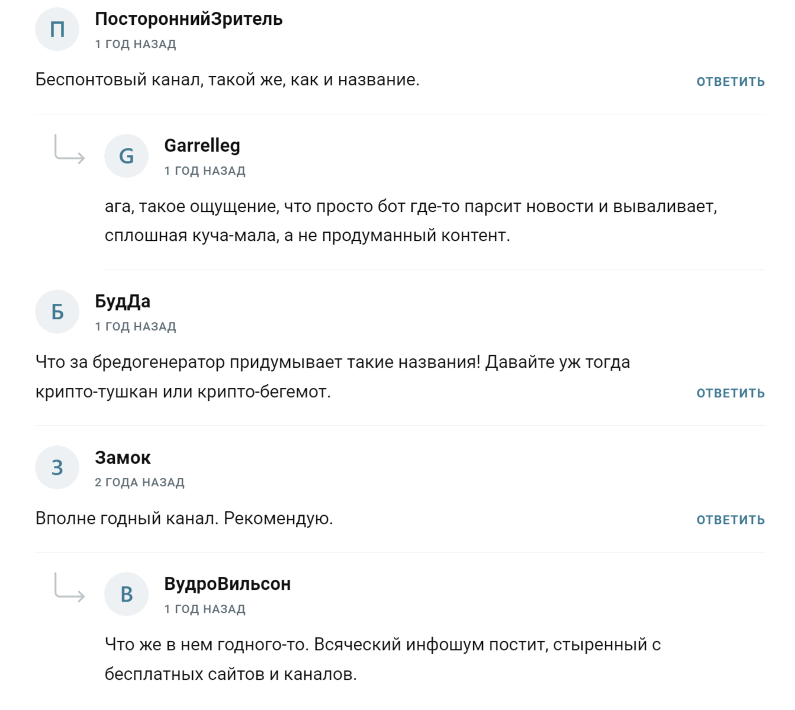Click the timestamp under Garrelleg's name
Viewport: 795px width, 710px height.
coord(205,171)
